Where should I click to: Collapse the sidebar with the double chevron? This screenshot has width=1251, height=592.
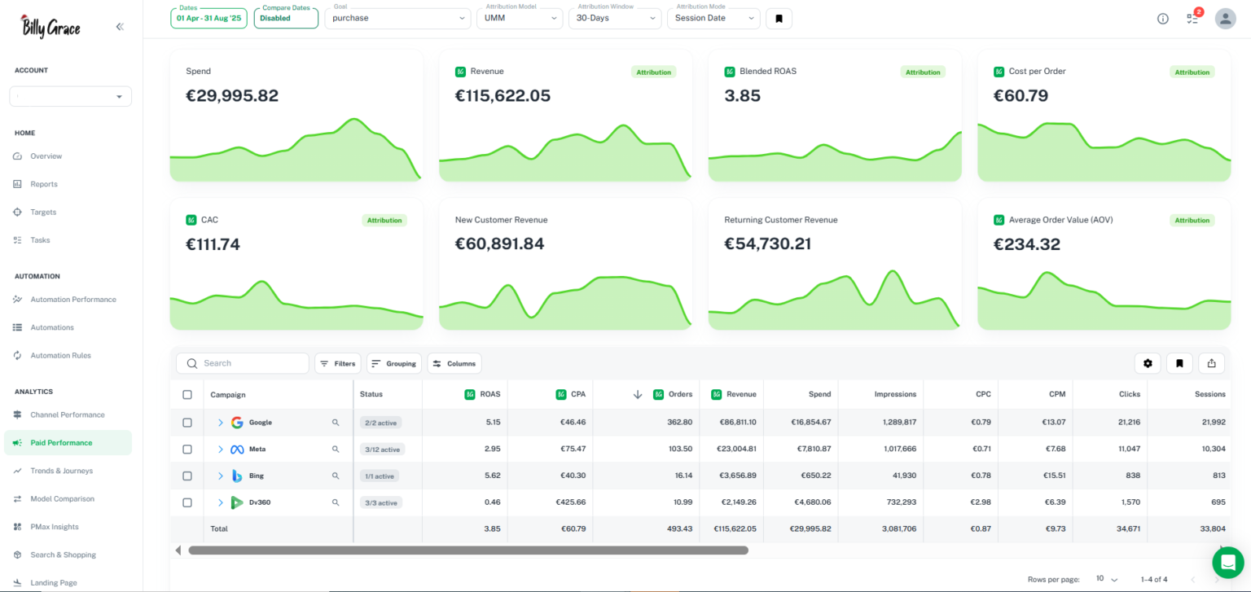point(119,26)
